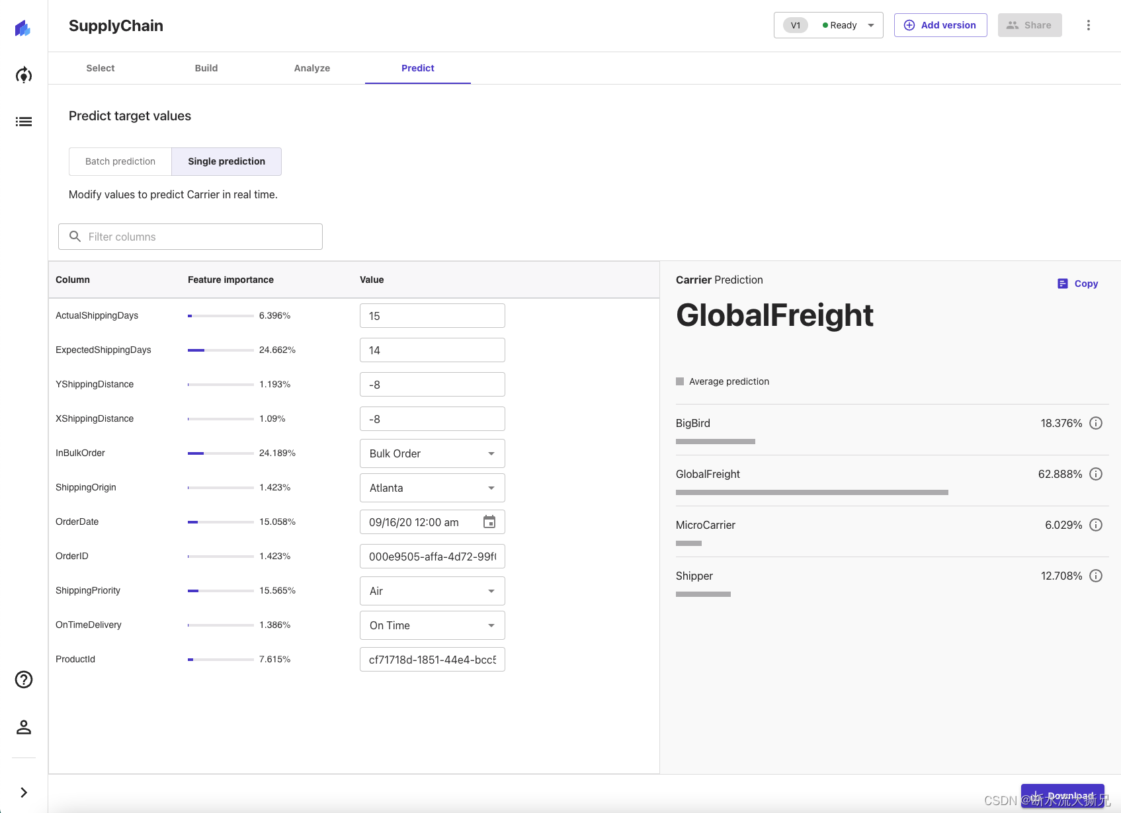1121x813 pixels.
Task: Switch to the Analyze tab
Action: coord(312,68)
